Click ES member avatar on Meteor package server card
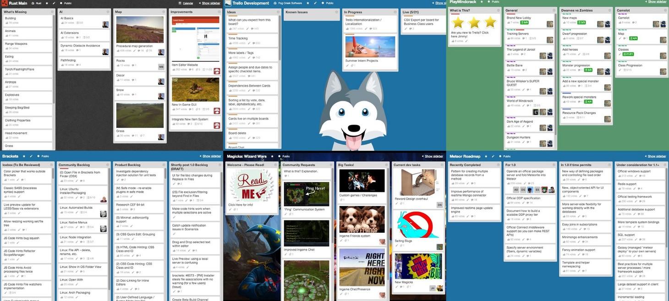Screen dimensions: 669x301 point(537,190)
